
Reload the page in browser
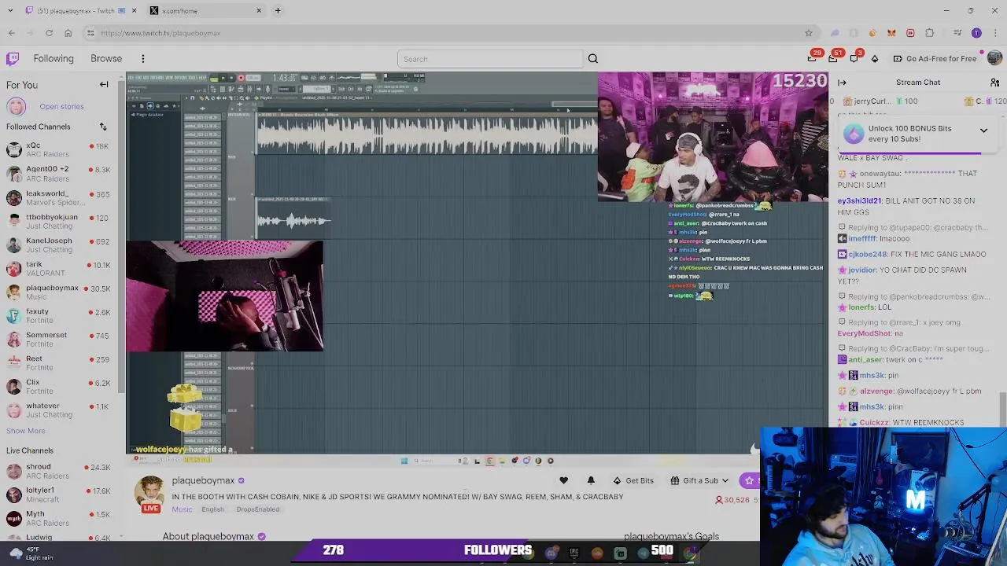coord(49,33)
